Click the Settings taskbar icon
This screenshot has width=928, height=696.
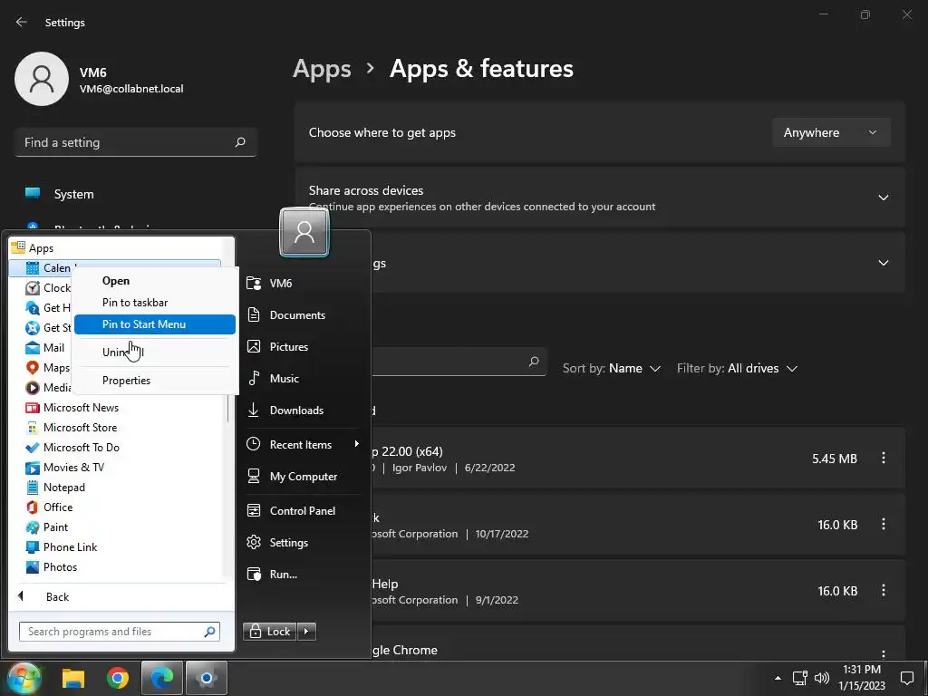[x=207, y=678]
